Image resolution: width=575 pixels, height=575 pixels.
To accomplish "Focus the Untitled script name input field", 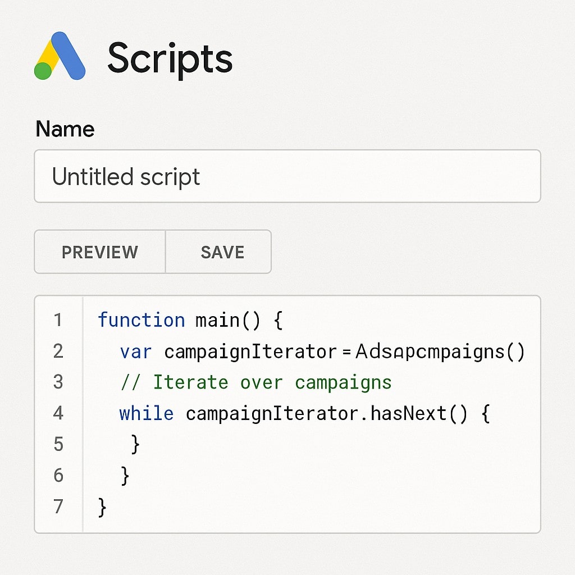I will 287,176.
